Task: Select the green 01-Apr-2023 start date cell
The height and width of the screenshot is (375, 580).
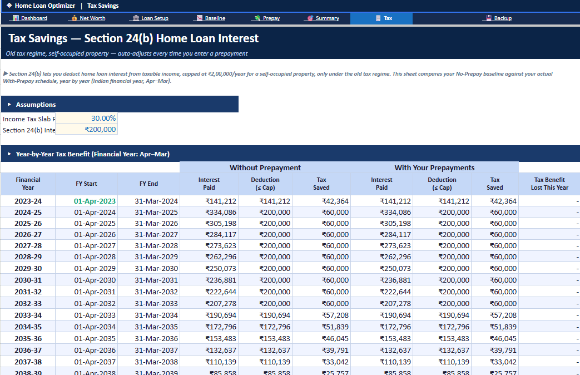Action: 87,201
